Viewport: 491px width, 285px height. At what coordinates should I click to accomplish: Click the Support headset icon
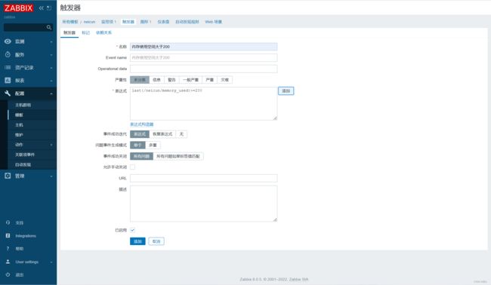(8, 222)
